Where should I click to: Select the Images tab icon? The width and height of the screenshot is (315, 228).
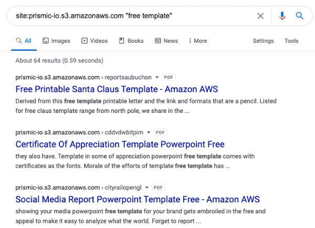[46, 41]
